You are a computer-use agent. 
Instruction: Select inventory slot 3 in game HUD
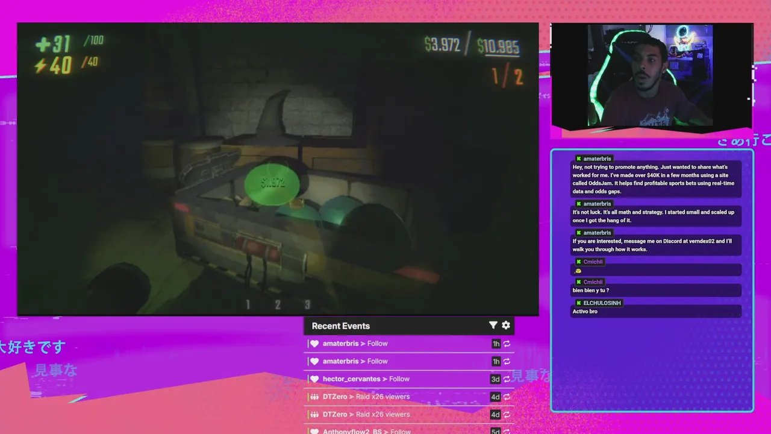[x=307, y=305]
